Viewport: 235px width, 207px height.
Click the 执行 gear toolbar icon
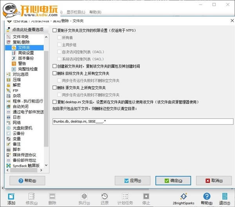(84, 196)
